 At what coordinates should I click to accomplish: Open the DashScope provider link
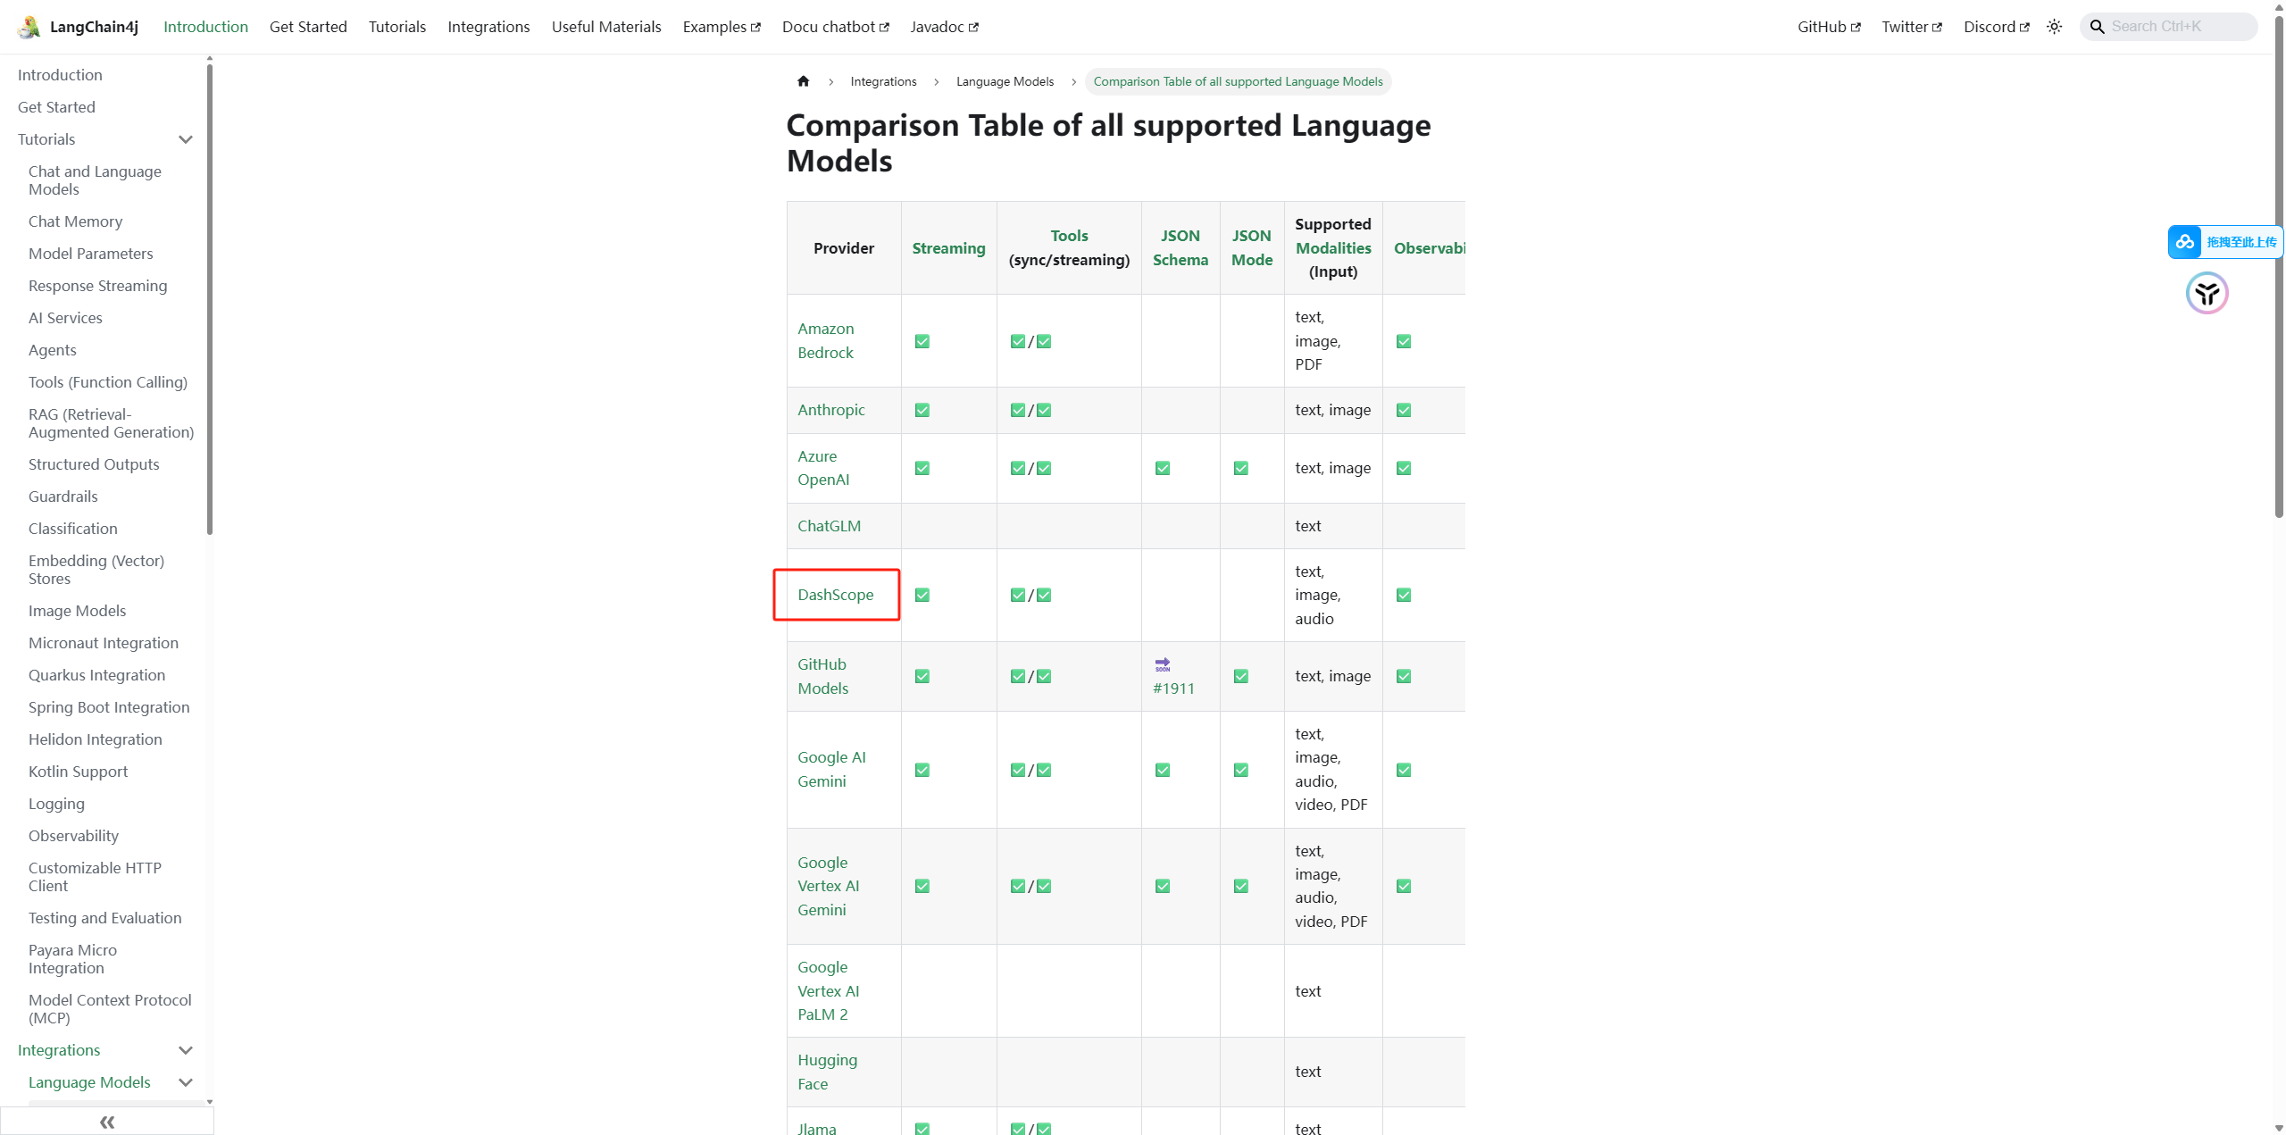(x=836, y=595)
